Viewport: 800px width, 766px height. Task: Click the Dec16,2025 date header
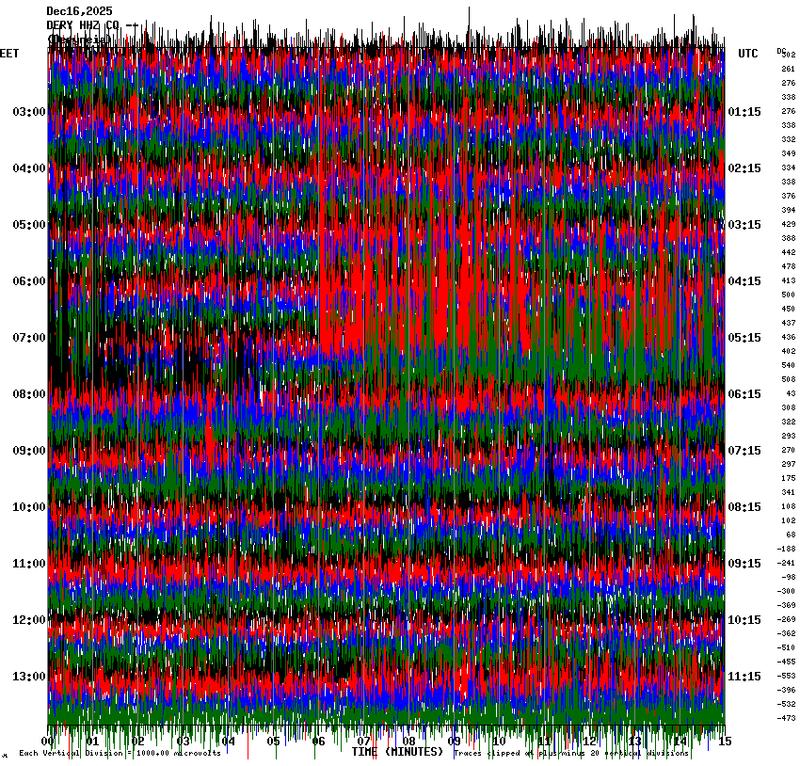tap(79, 11)
